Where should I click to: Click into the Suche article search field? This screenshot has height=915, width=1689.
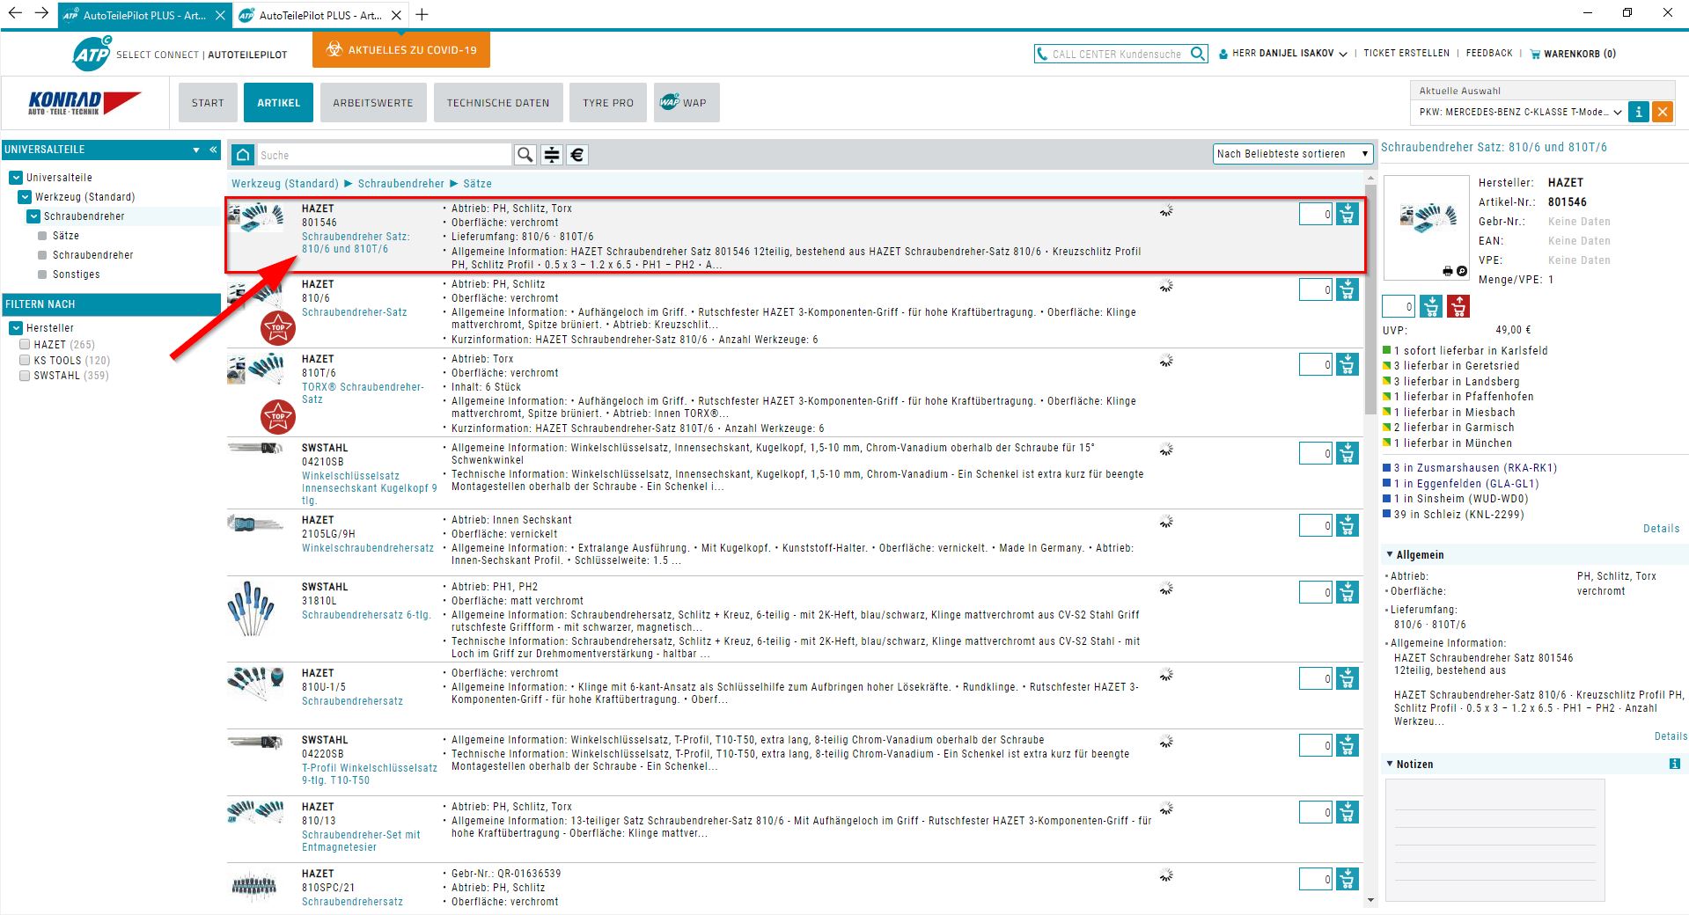click(x=384, y=155)
